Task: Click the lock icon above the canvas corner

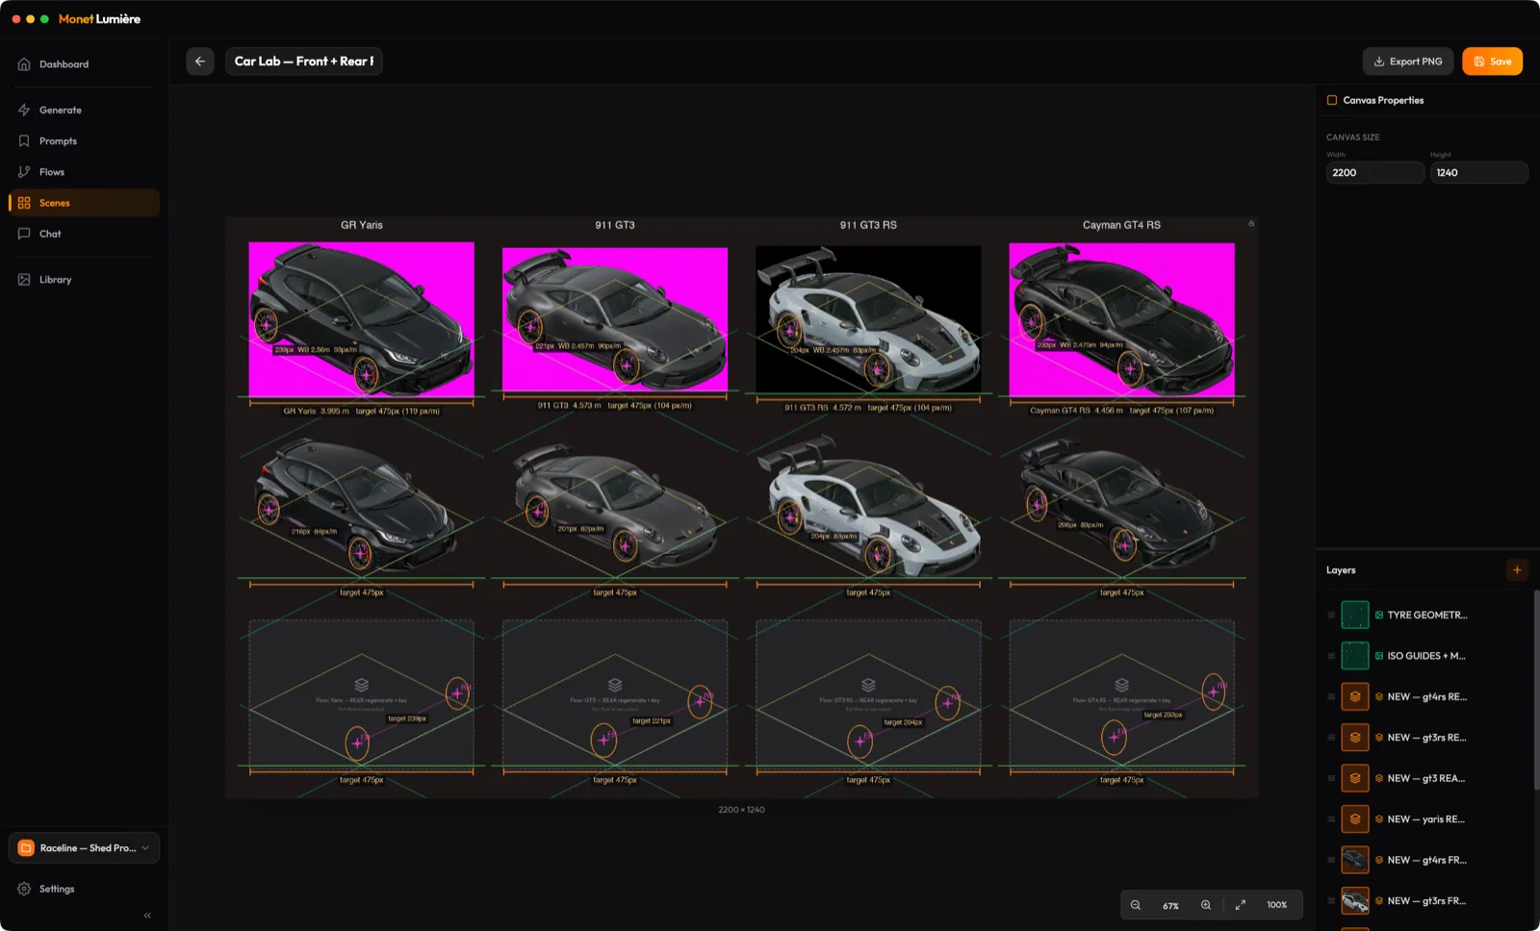Action: pos(1251,223)
